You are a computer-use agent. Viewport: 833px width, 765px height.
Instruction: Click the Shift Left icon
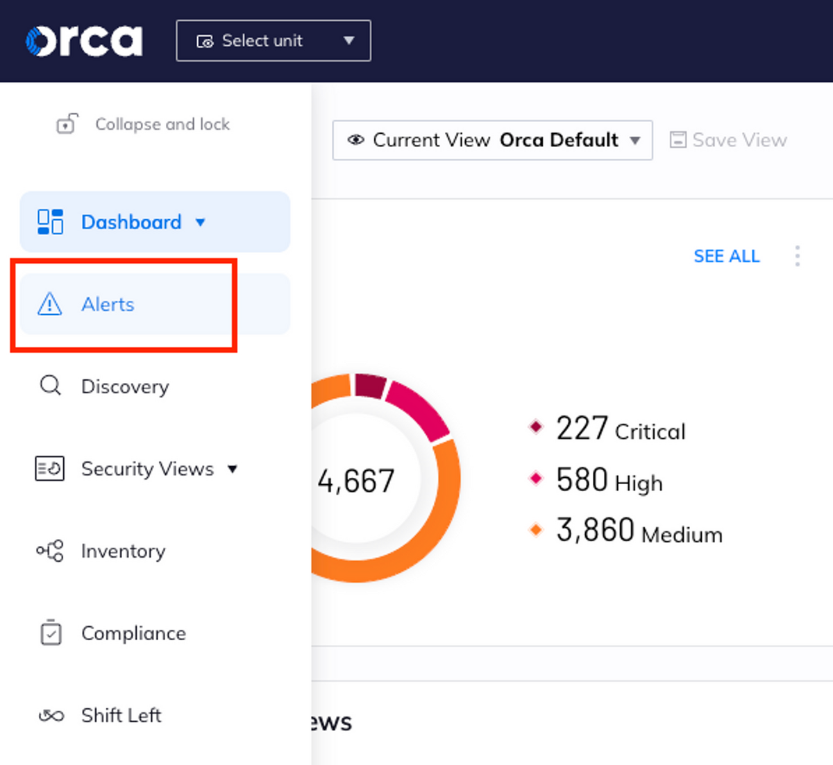tap(49, 715)
